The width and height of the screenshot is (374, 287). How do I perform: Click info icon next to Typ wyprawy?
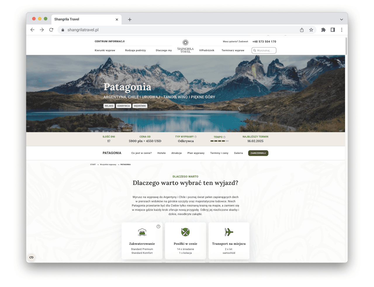point(195,137)
